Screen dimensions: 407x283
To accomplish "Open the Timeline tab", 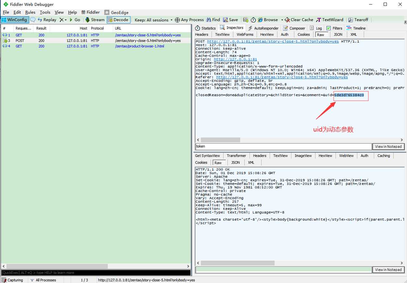I will click(356, 28).
